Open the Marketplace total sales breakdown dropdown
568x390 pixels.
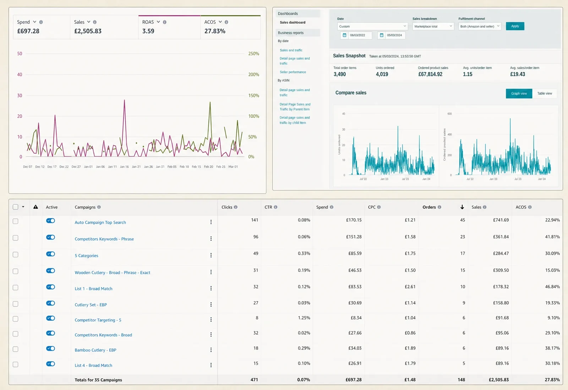[x=433, y=26]
